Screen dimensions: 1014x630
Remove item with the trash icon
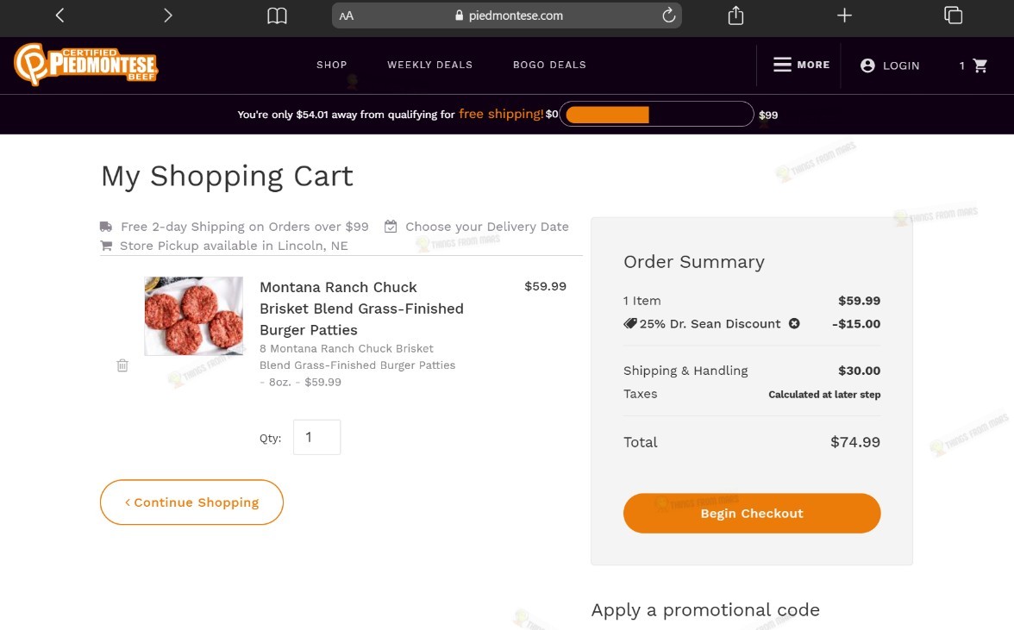click(x=122, y=365)
